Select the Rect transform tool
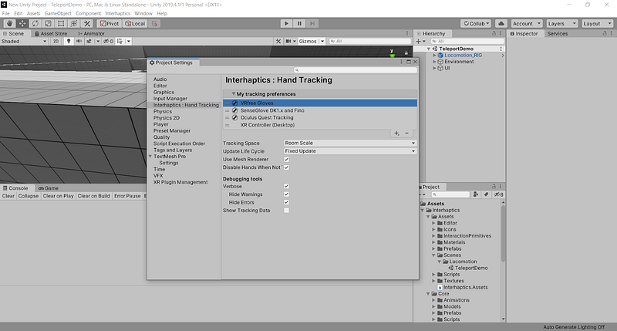This screenshot has width=617, height=331. coord(61,24)
